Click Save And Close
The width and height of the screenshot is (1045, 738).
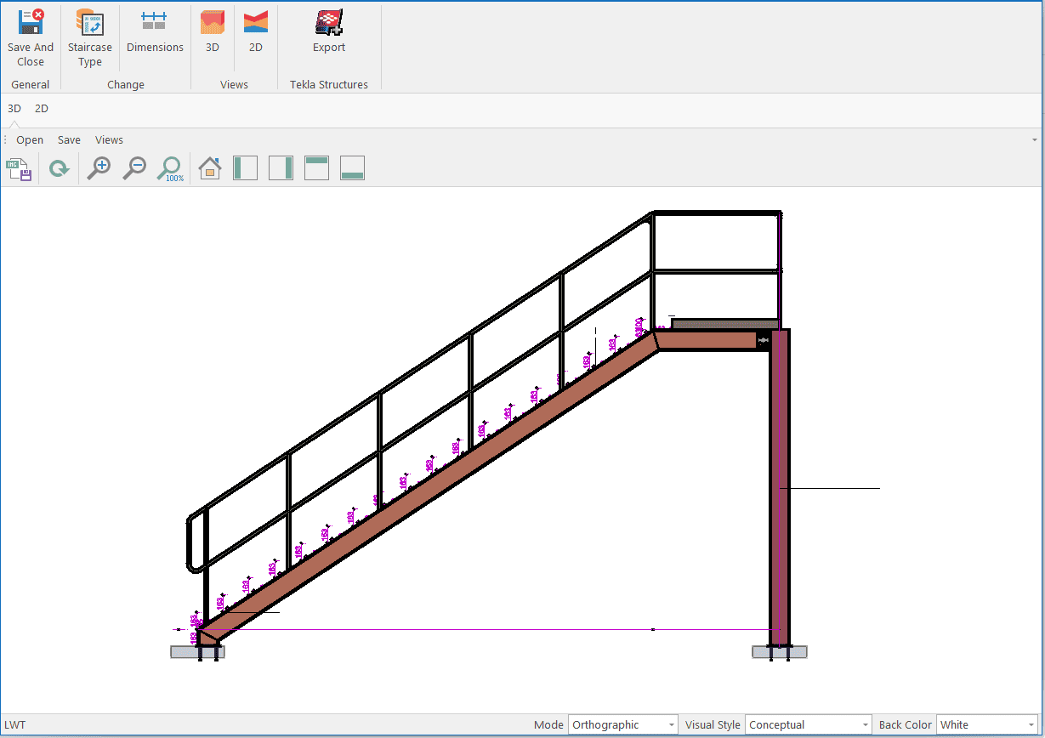(x=31, y=39)
